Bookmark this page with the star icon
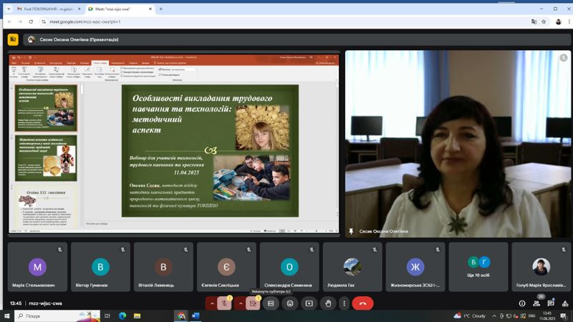Screen dimensions: 573x322 [x=544, y=22]
